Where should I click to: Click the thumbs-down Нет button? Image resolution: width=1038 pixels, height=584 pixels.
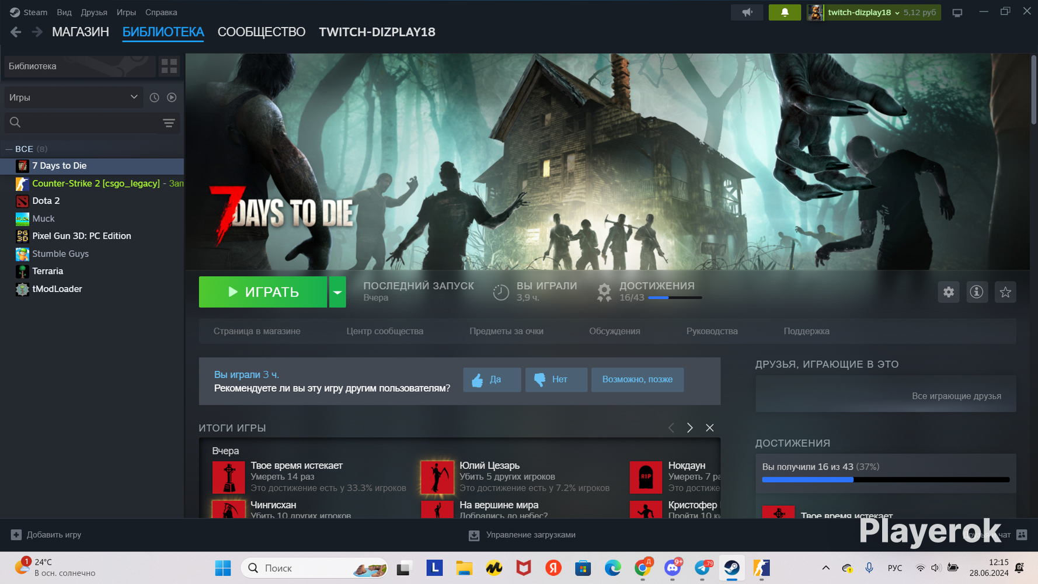(x=556, y=380)
